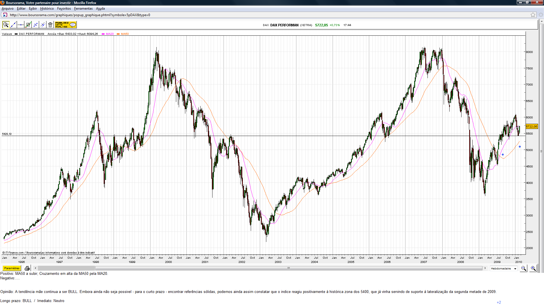Select the segment line drawing tool
The width and height of the screenshot is (544, 306).
(35, 25)
